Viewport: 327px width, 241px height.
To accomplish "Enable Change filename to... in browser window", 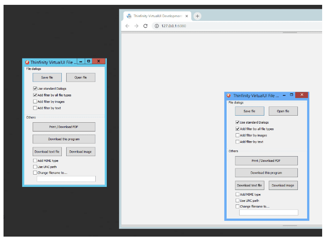I will point(237,206).
